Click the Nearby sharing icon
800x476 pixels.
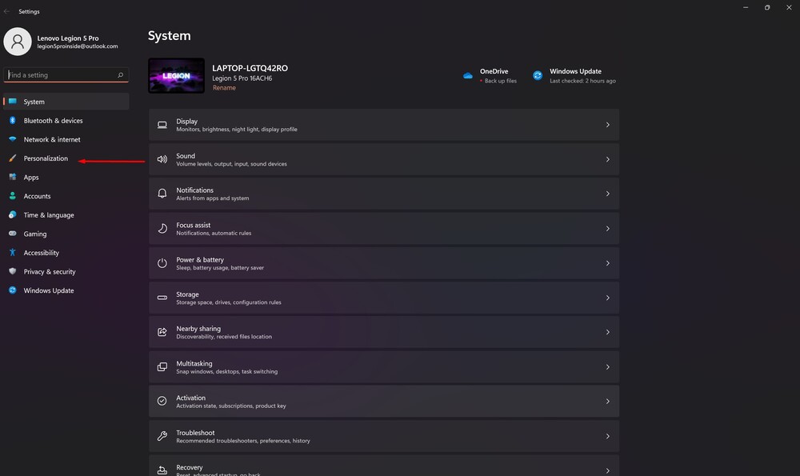coord(162,332)
